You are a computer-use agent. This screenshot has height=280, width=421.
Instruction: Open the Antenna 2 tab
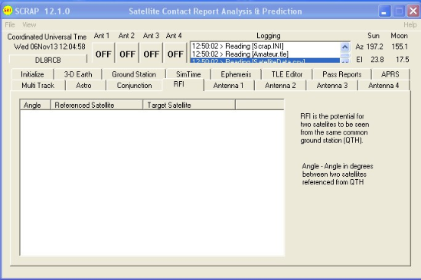pos(280,86)
